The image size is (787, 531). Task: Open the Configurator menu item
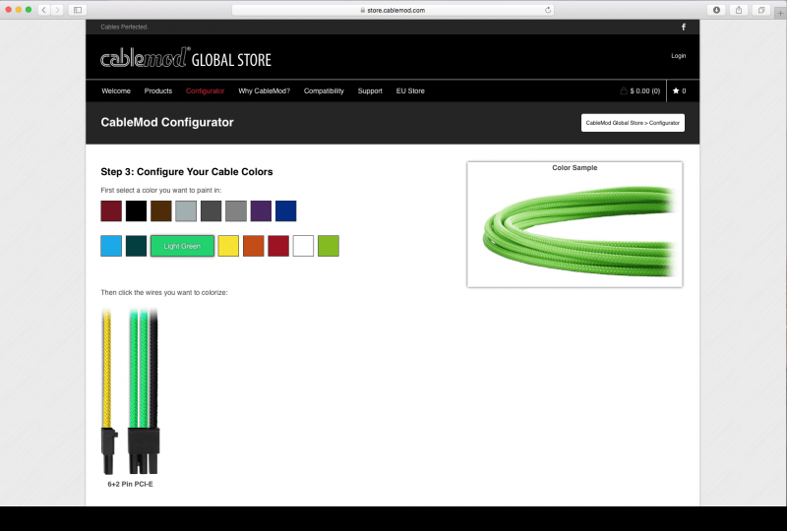tap(205, 90)
